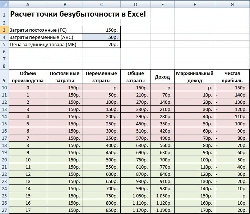Select the highlighted AVC value cell 50р. in row 4
Image resolution: width=250 pixels, height=214 pixels.
[x=102, y=37]
